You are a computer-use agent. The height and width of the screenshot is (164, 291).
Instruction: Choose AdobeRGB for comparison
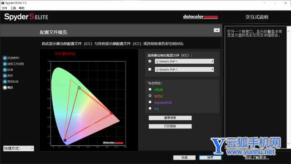[x=150, y=102]
